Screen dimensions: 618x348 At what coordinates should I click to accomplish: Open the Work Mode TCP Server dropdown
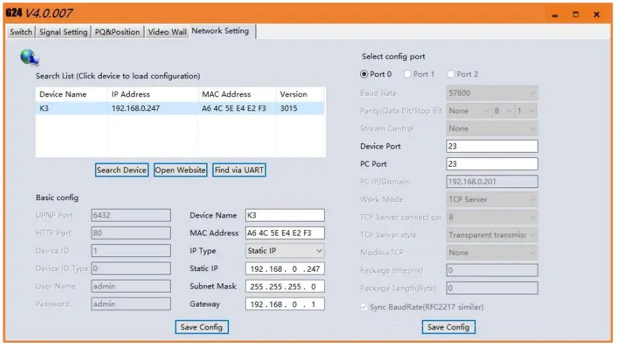pos(492,200)
